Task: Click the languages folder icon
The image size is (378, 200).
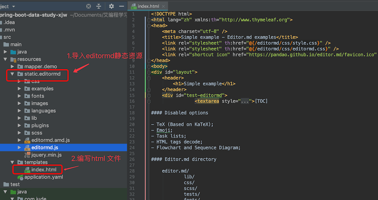Action: [27, 111]
